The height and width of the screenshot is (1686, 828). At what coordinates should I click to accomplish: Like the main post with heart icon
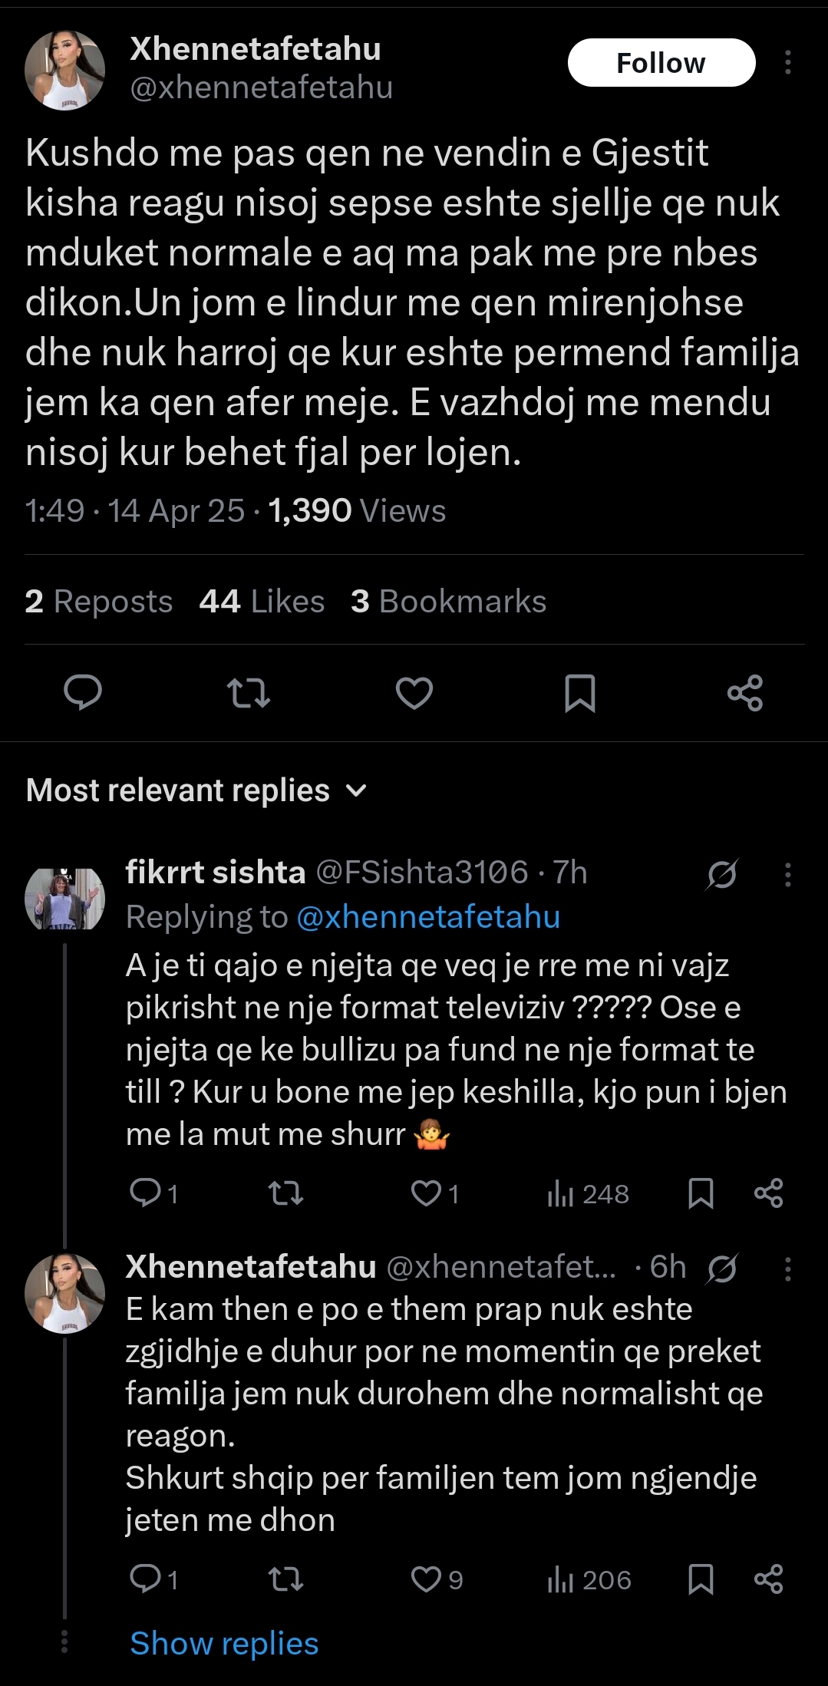point(414,693)
